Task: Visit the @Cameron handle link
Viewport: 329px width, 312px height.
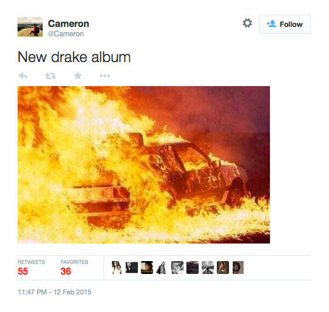Action: (65, 34)
